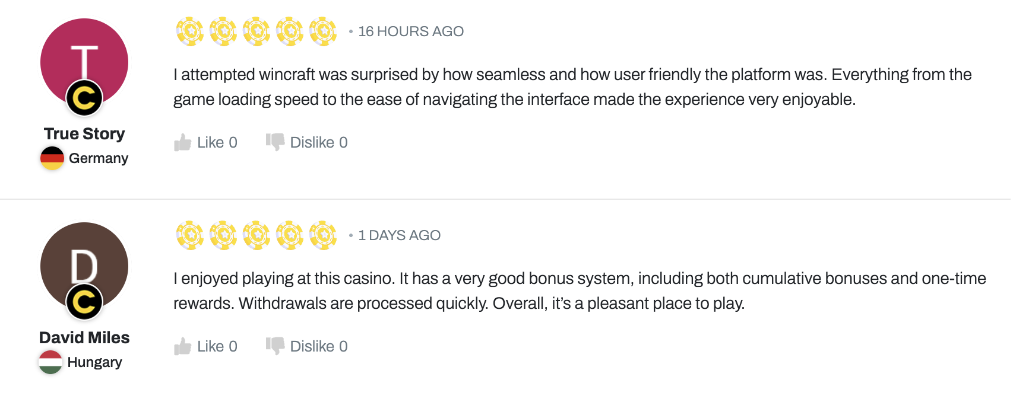
Task: Click thumbs-up icon on David Miles' review
Action: pos(182,346)
